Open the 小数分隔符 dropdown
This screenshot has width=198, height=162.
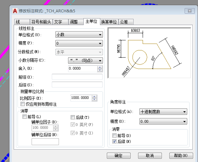point(86,61)
